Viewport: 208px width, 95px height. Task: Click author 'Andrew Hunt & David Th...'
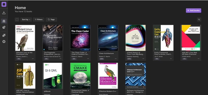point(52,57)
